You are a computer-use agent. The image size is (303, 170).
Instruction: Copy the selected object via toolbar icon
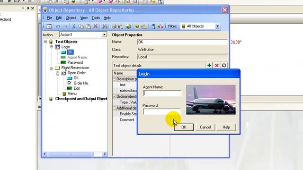pos(81,26)
